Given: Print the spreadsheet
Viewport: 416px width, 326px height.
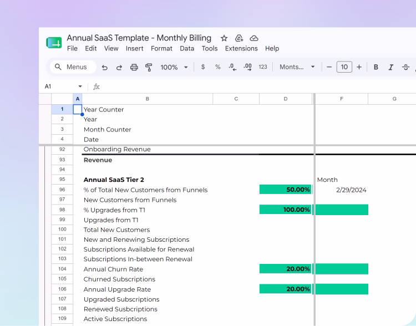Looking at the screenshot, I should 134,68.
